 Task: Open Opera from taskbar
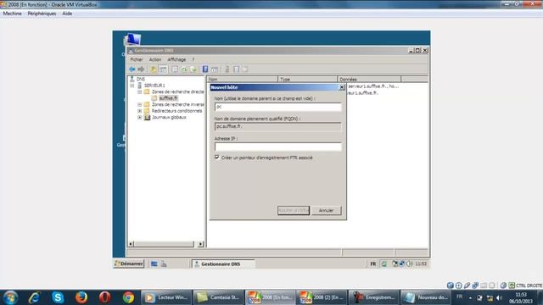(105, 297)
